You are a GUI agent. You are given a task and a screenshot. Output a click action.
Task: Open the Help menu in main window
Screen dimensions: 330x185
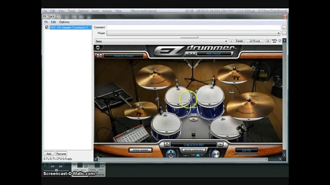pyautogui.click(x=118, y=11)
